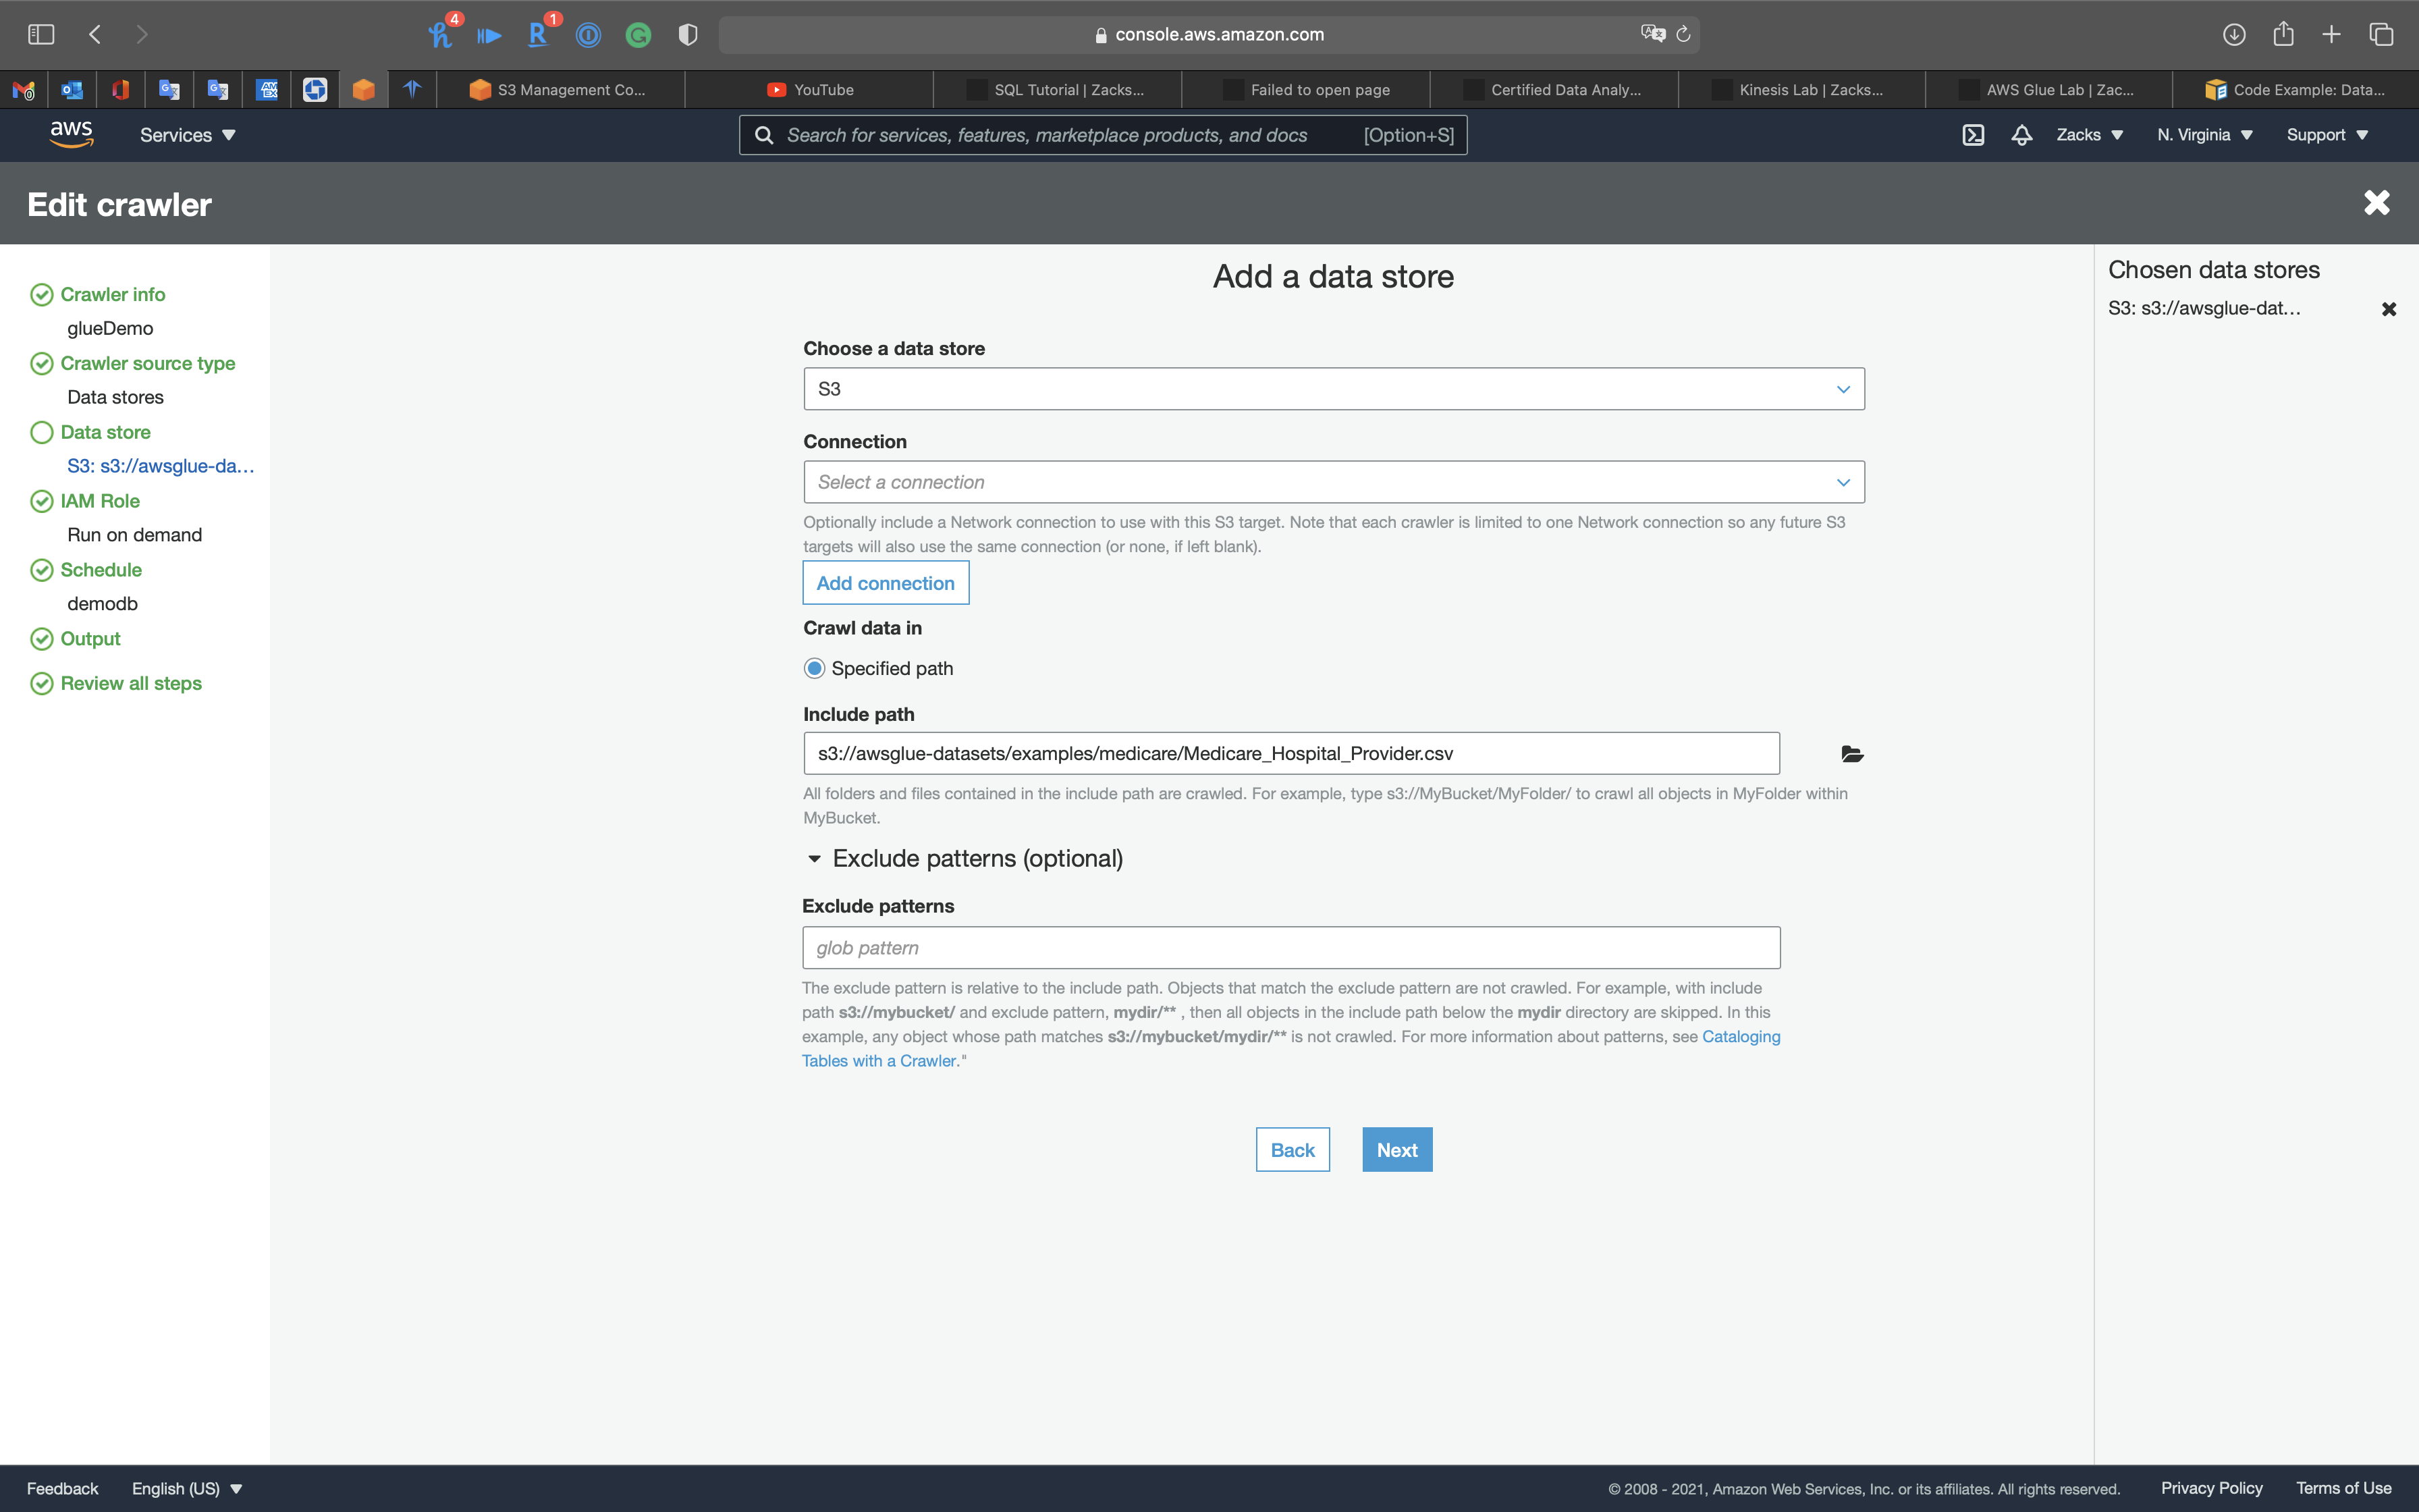Open the notifications bell
Image resolution: width=2419 pixels, height=1512 pixels.
tap(2021, 135)
